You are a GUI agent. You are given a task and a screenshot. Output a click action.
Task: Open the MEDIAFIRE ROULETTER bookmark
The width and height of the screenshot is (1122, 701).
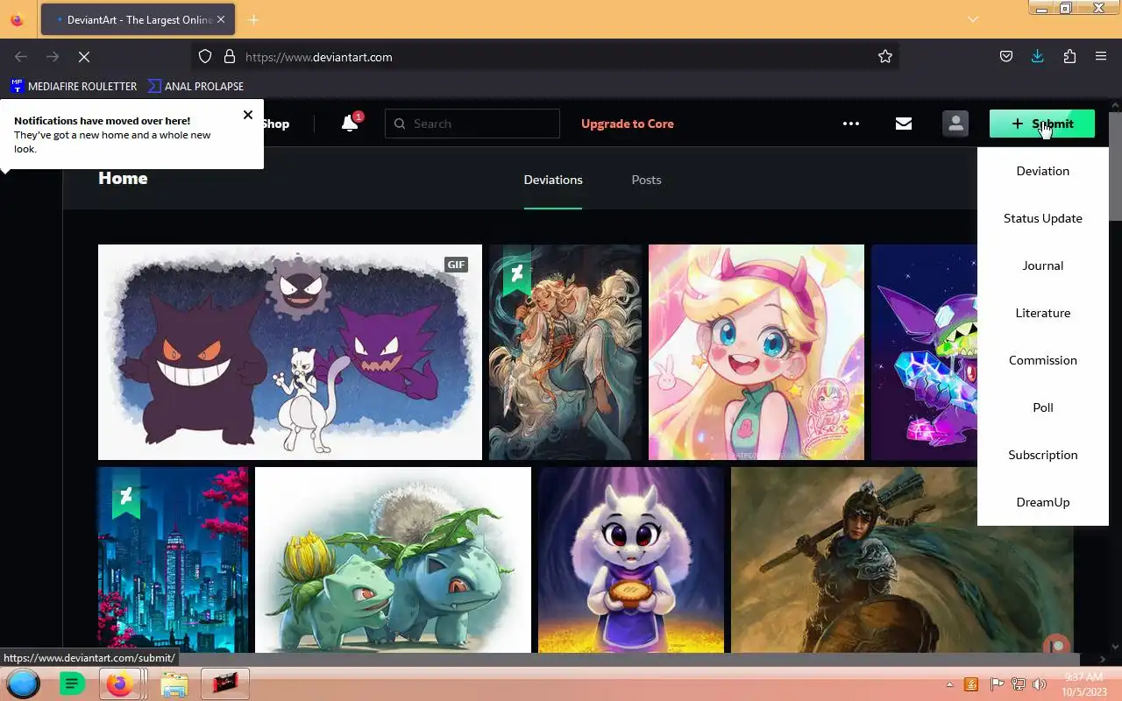pos(74,86)
